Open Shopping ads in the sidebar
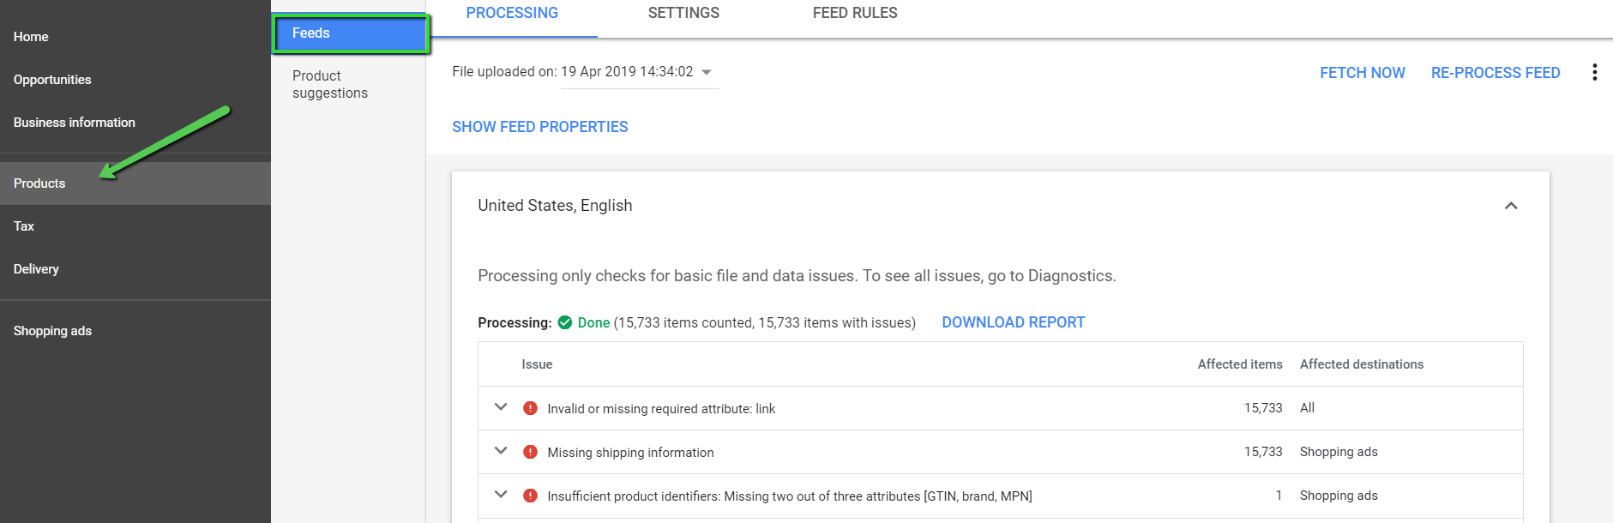This screenshot has width=1613, height=523. 52,331
